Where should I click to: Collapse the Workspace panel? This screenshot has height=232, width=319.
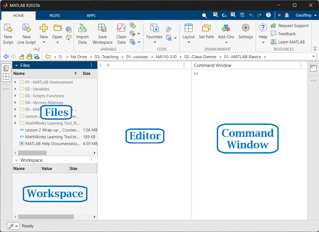[16, 160]
